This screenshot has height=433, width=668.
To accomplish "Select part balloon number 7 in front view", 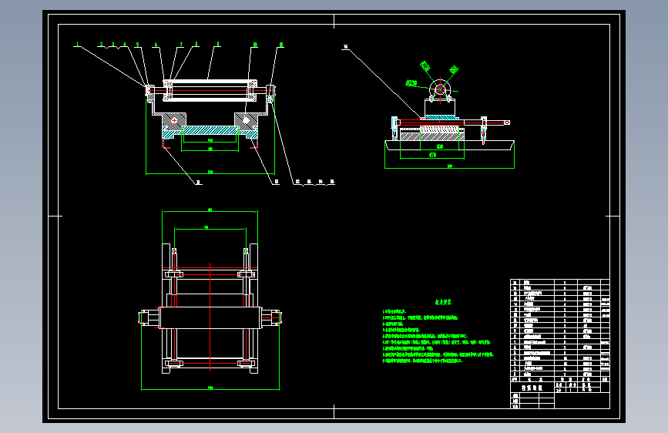I will (x=181, y=45).
